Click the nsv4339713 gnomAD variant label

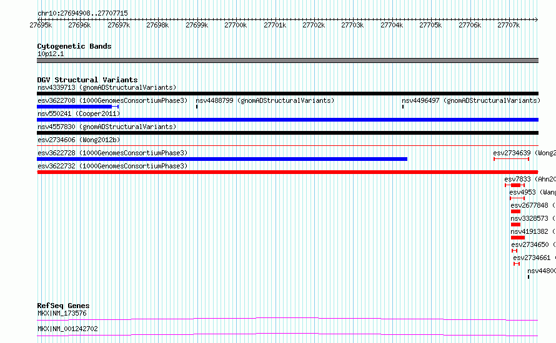coord(107,87)
